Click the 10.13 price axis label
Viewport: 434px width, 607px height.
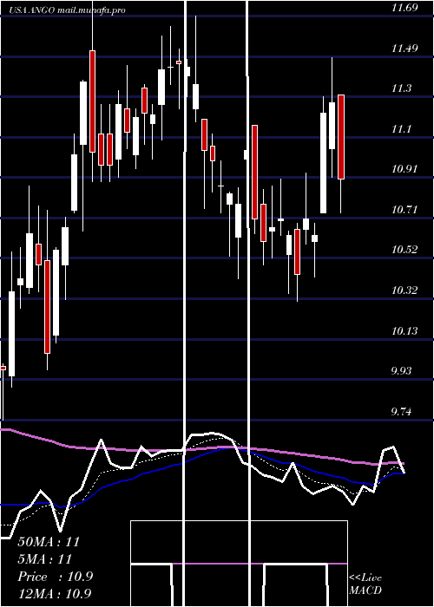point(404,331)
